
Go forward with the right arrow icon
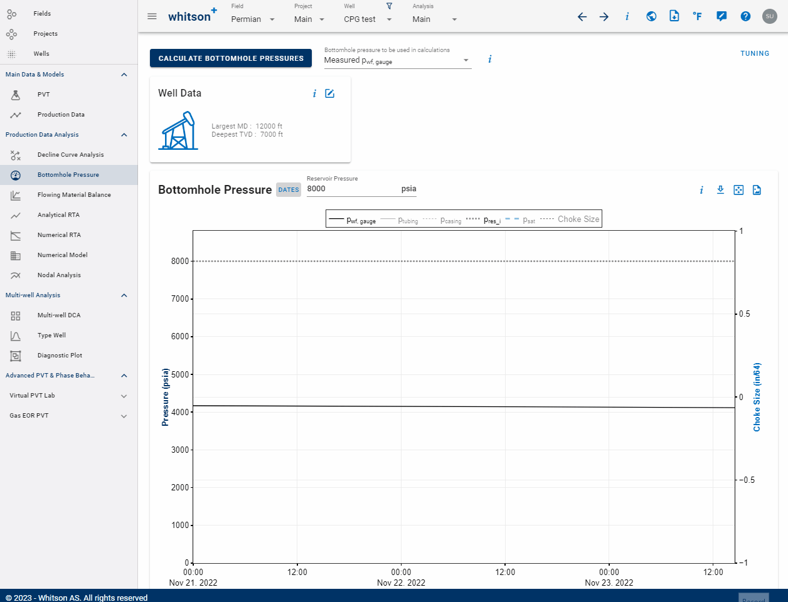(604, 17)
